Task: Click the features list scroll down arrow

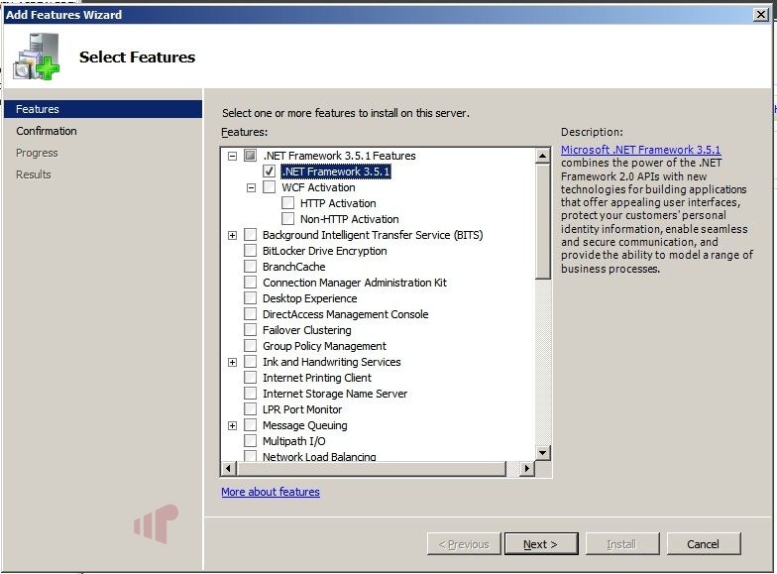Action: pyautogui.click(x=543, y=452)
